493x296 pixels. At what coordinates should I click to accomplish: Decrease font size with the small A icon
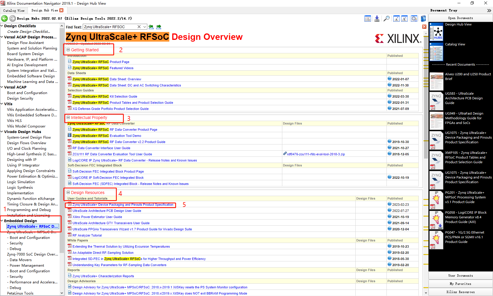tap(396, 19)
